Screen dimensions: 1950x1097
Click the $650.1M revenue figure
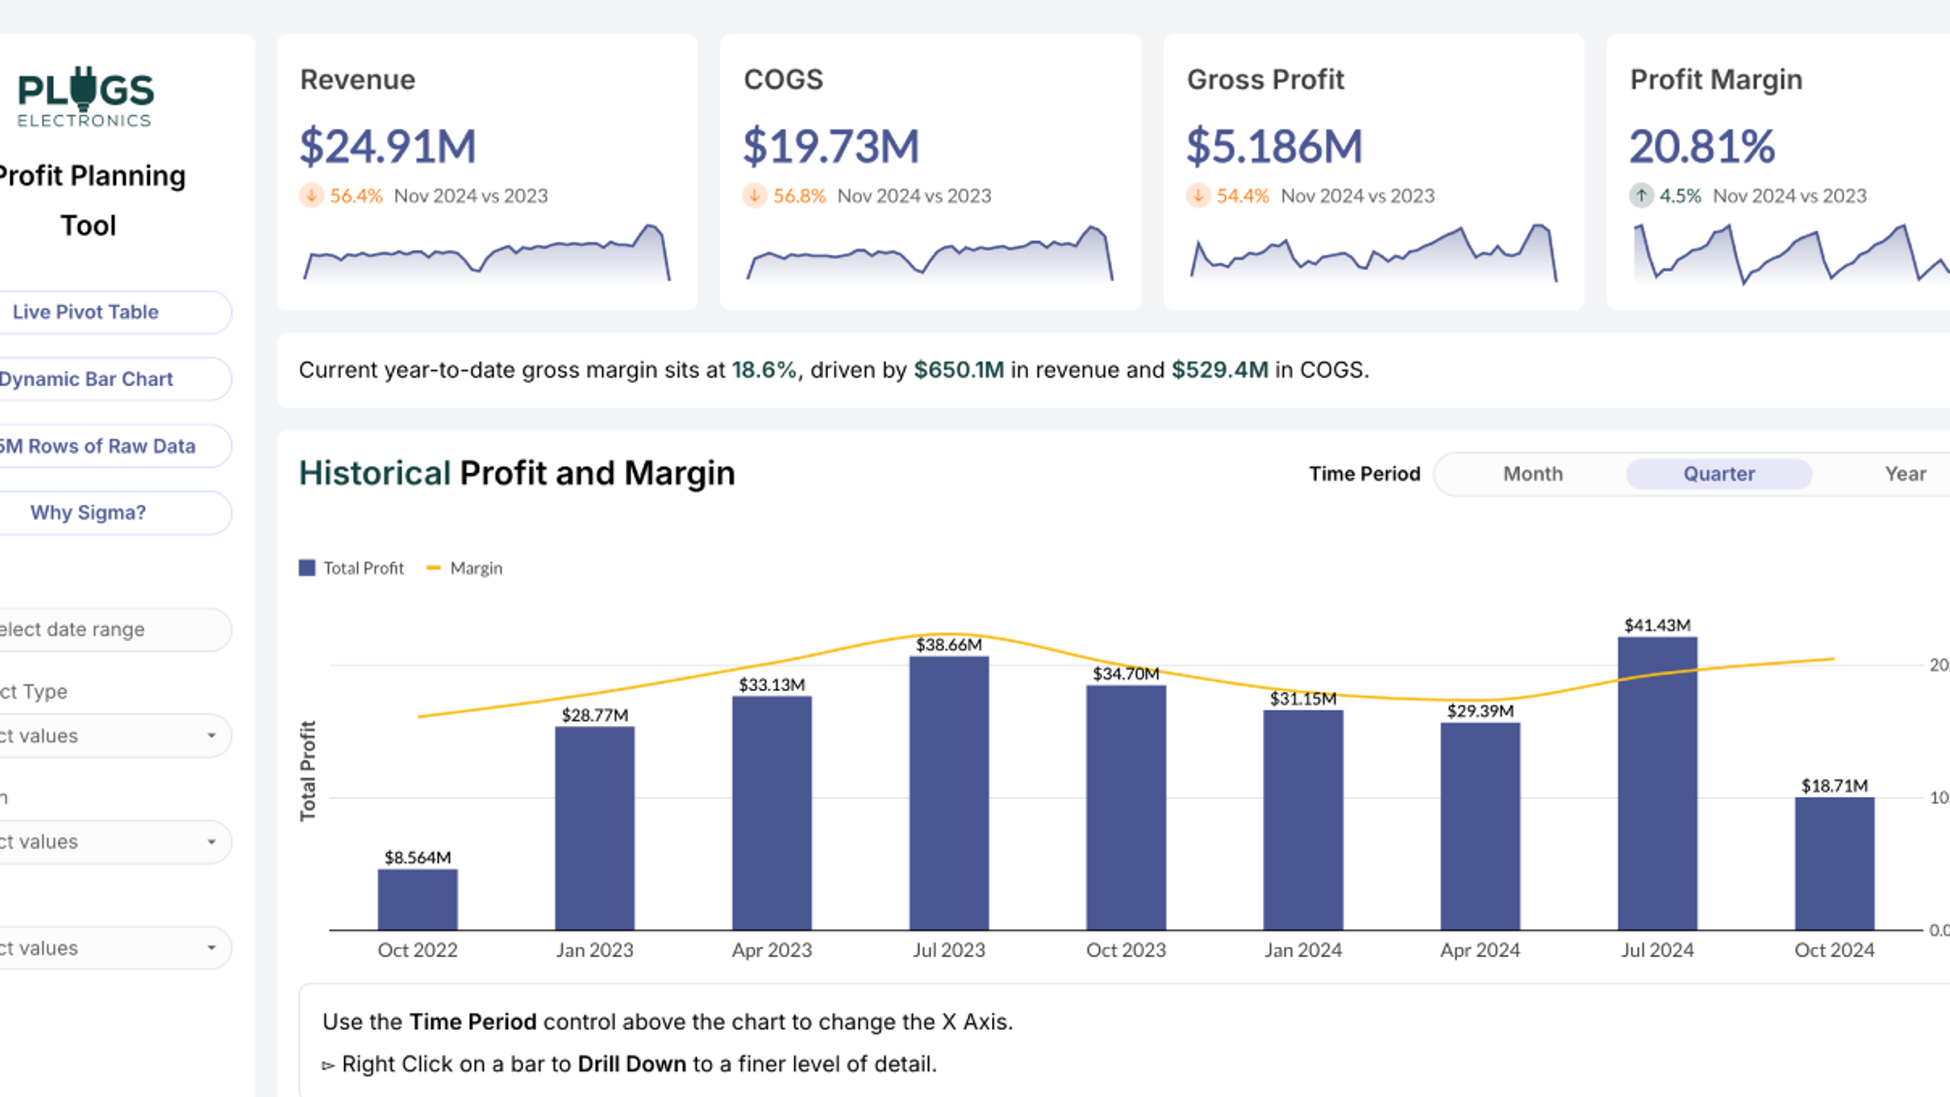(x=959, y=370)
